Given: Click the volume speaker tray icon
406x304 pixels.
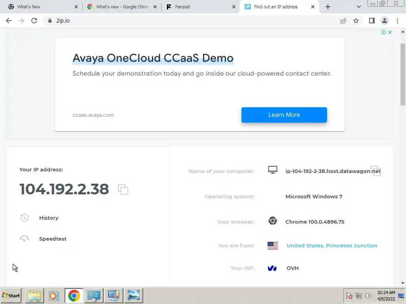Looking at the screenshot, I should click(x=368, y=296).
